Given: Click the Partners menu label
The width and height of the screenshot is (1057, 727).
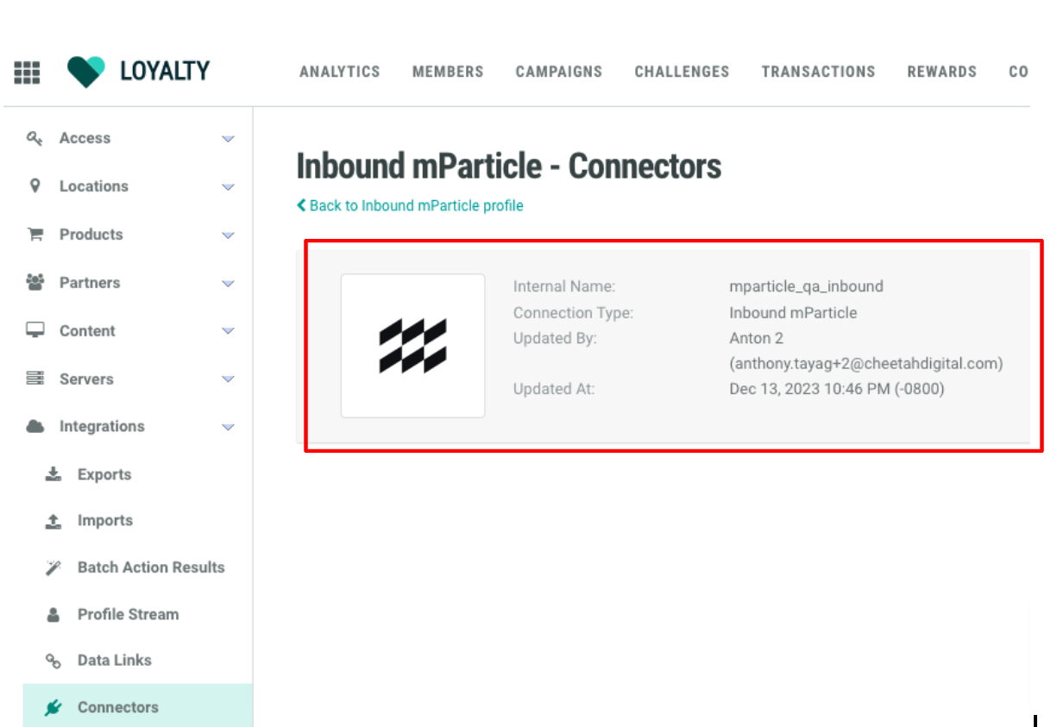Looking at the screenshot, I should (90, 283).
